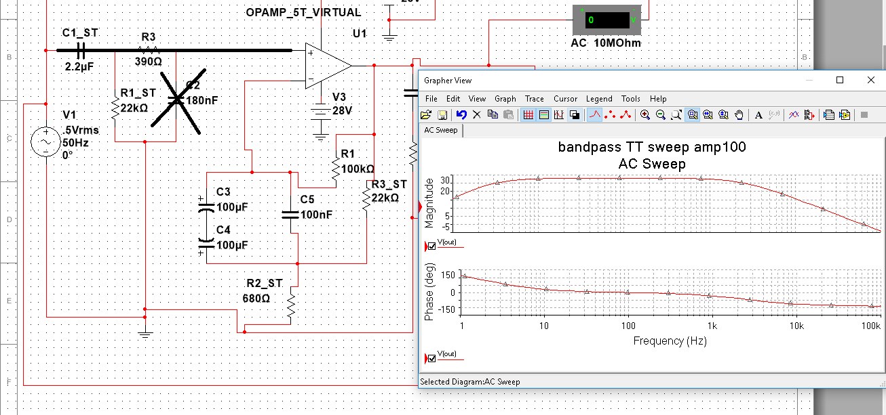This screenshot has height=415, width=886.
Task: Click 'Selected Diagram:AC Sweep' in status bar
Action: tap(470, 382)
